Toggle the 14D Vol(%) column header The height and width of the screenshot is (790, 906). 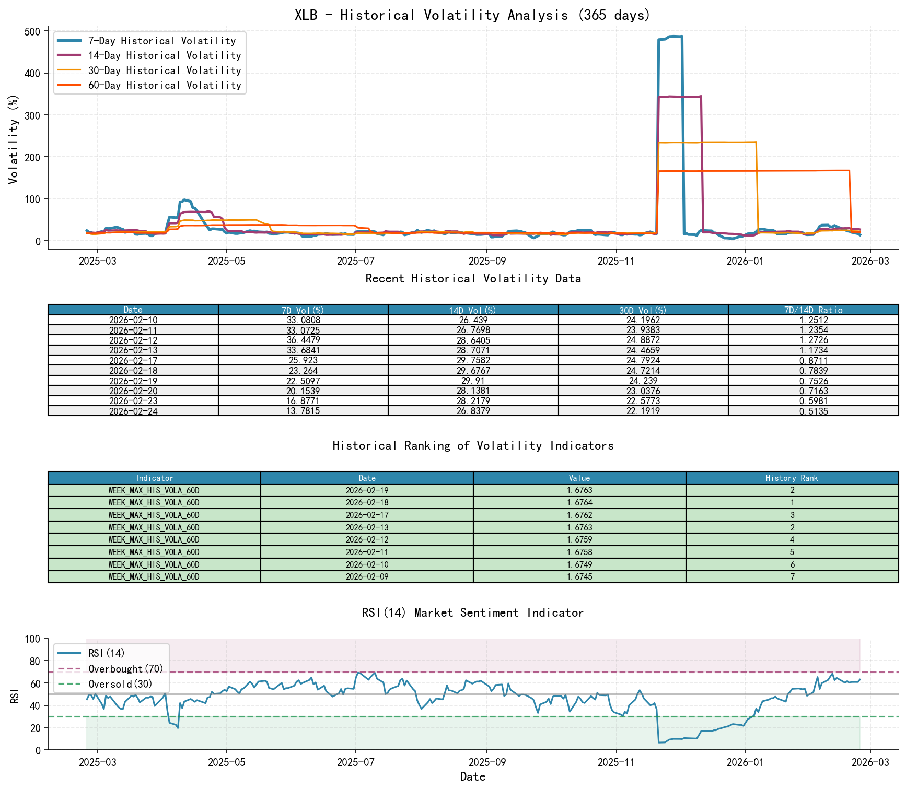(x=473, y=310)
